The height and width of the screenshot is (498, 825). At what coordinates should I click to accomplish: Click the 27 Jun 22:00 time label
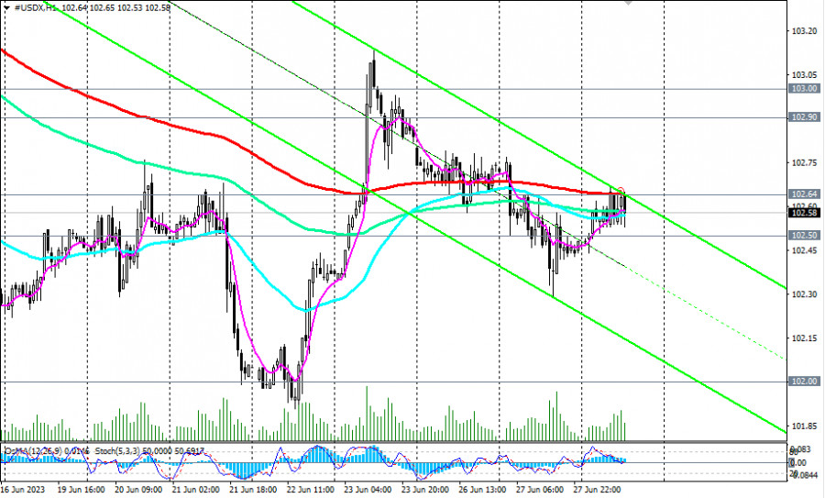pyautogui.click(x=597, y=490)
